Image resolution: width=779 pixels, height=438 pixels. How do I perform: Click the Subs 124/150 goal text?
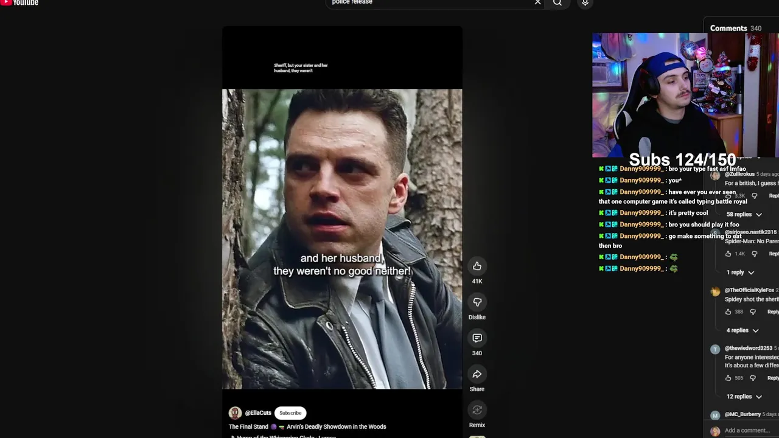point(682,160)
